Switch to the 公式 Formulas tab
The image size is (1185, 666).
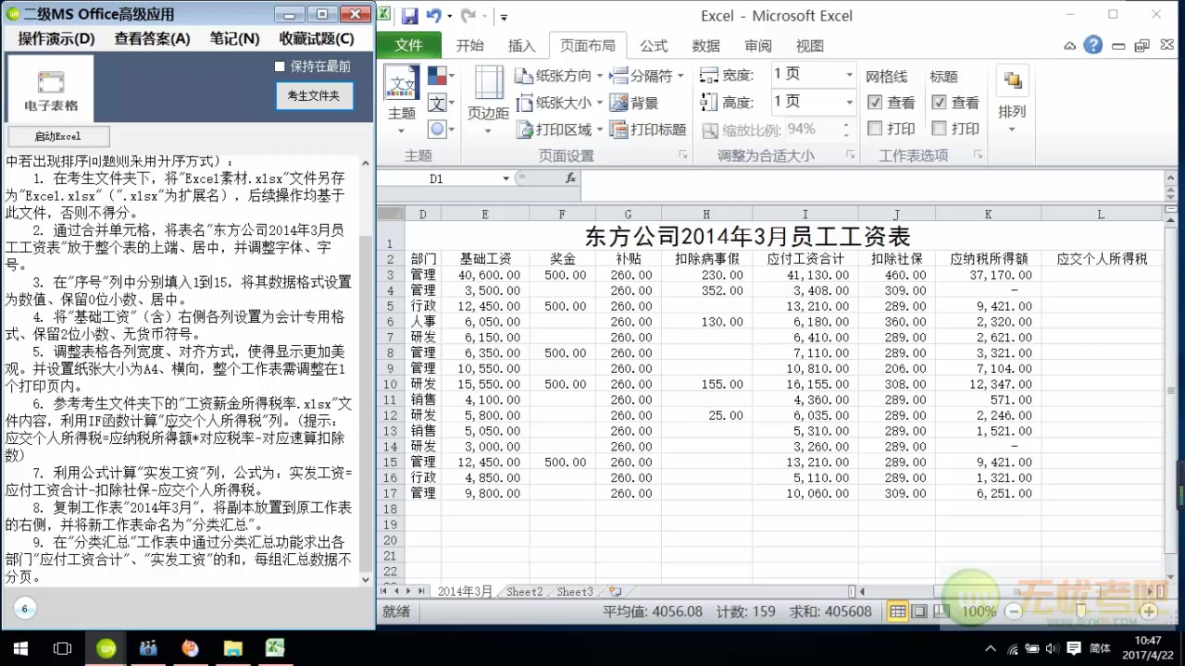pos(654,45)
